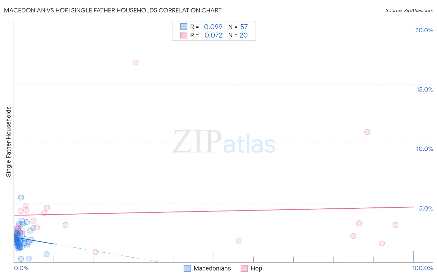Click the blue R = -0.099 legend box
Image resolution: width=437 pixels, height=277 pixels.
tap(184, 27)
